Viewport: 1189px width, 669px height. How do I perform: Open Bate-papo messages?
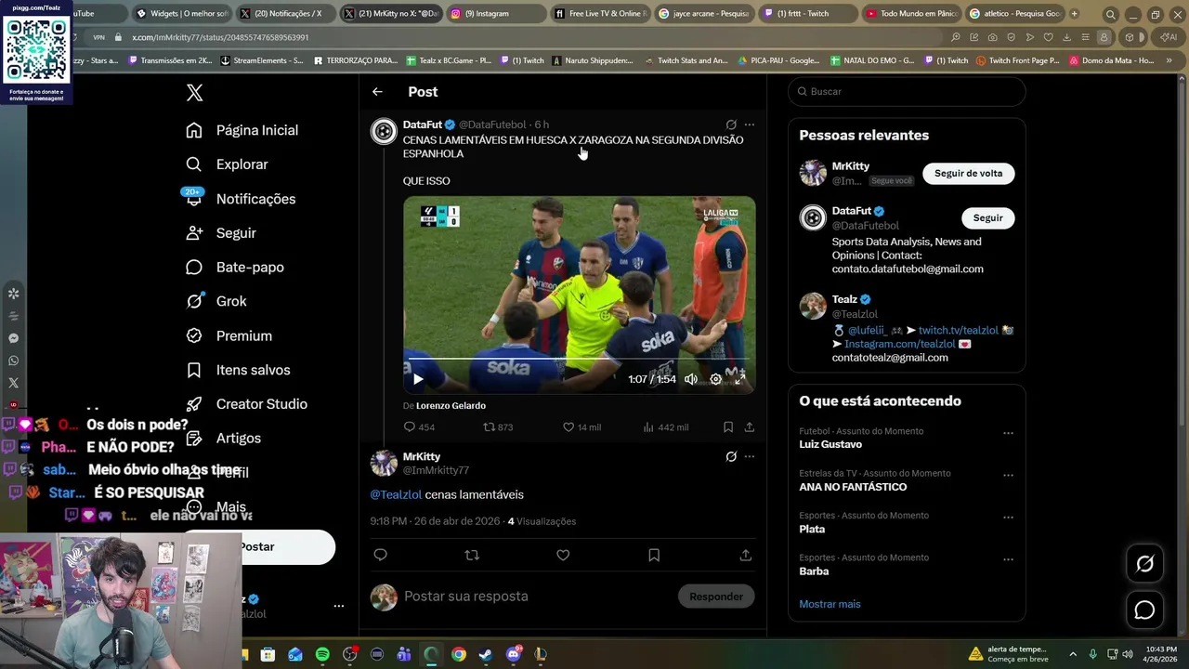[235, 268]
